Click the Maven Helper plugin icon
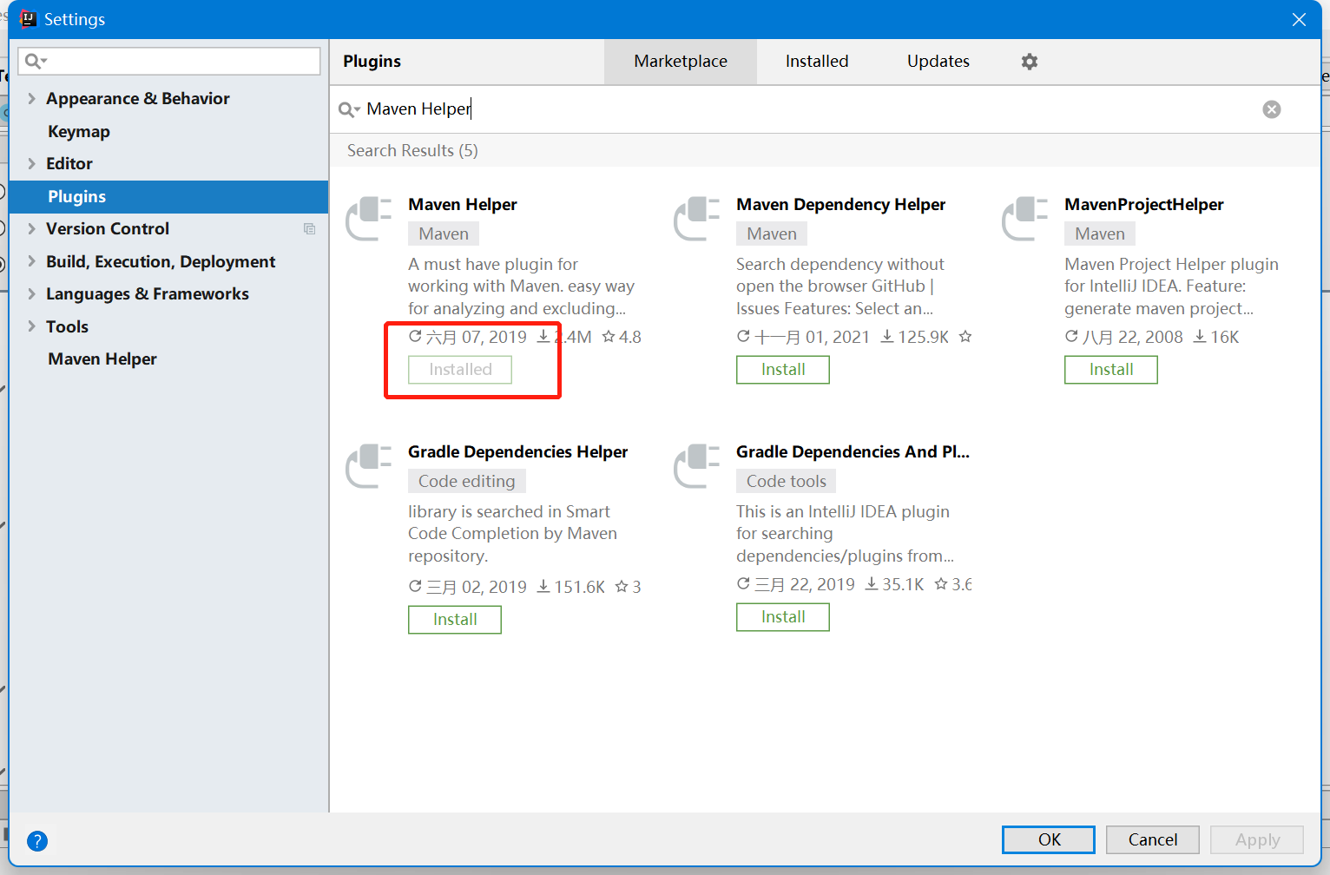The image size is (1330, 875). [369, 219]
